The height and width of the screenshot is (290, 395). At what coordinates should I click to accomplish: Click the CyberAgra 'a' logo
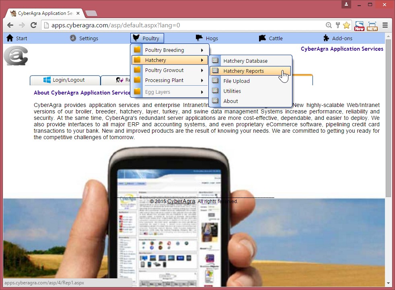[x=16, y=56]
